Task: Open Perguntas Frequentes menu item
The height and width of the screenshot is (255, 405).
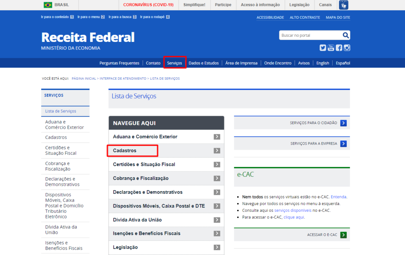Action: coord(119,63)
